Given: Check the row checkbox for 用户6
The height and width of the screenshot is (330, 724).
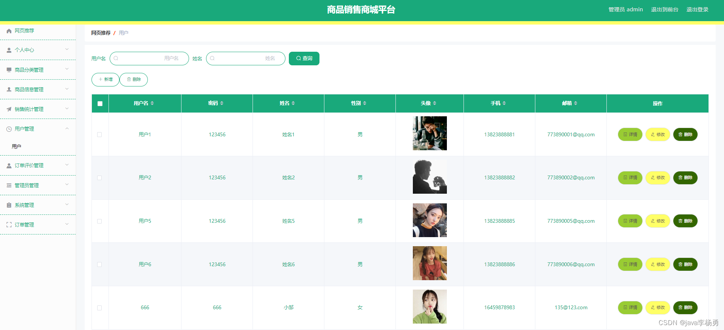Looking at the screenshot, I should click(x=99, y=265).
